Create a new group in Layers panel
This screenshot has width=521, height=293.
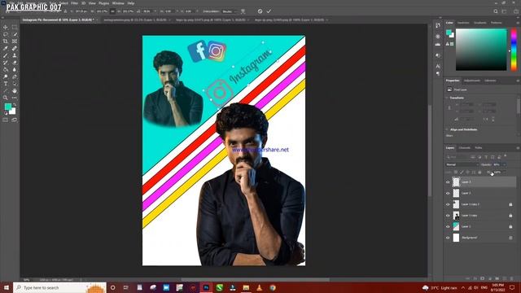tap(497, 278)
